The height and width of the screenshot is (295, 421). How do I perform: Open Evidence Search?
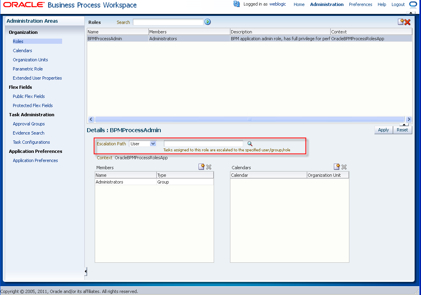pyautogui.click(x=29, y=133)
